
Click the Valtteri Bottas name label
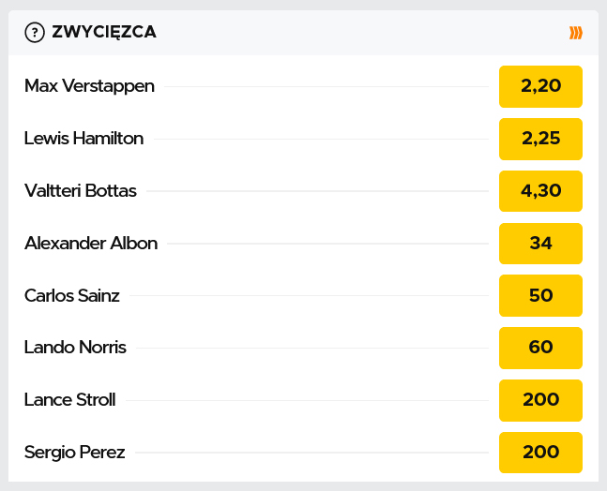tap(81, 191)
